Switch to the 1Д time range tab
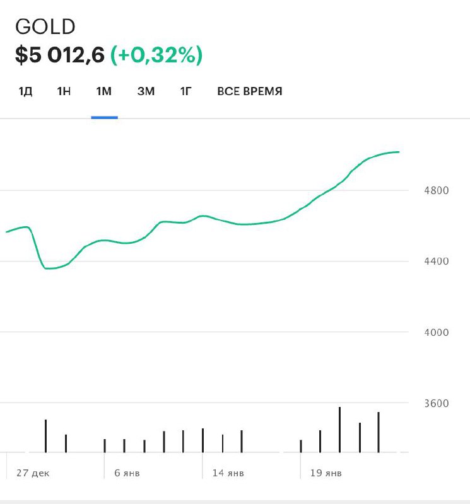Viewport: 470px width, 504px height. click(25, 91)
